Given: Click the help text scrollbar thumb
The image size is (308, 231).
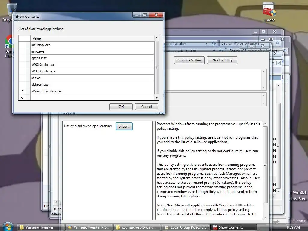Looking at the screenshot, I should 265,165.
